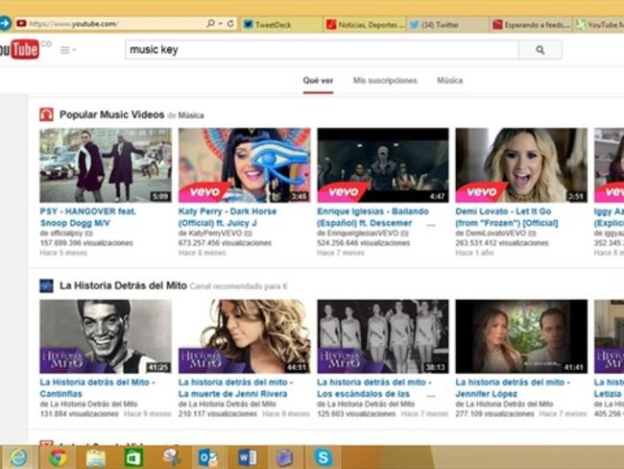Click the search magnifier button

540,50
